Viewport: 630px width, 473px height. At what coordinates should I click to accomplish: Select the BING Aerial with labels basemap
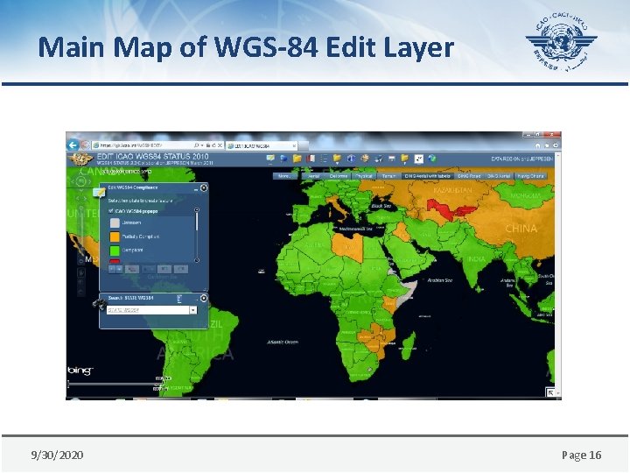(x=427, y=176)
